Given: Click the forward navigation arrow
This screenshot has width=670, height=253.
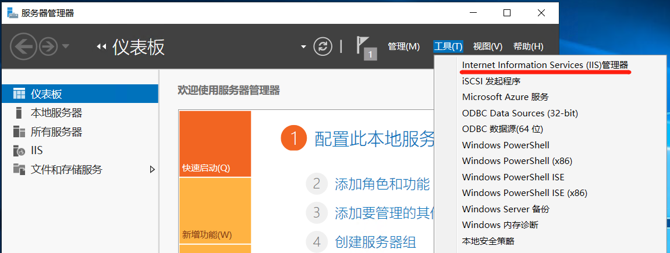Looking at the screenshot, I should coord(48,47).
